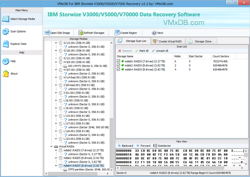Image resolution: width=250 pixels, height=177 pixels.
Task: Uncheck the mdisk0 RAID5 scan list checkbox
Action: [118, 61]
